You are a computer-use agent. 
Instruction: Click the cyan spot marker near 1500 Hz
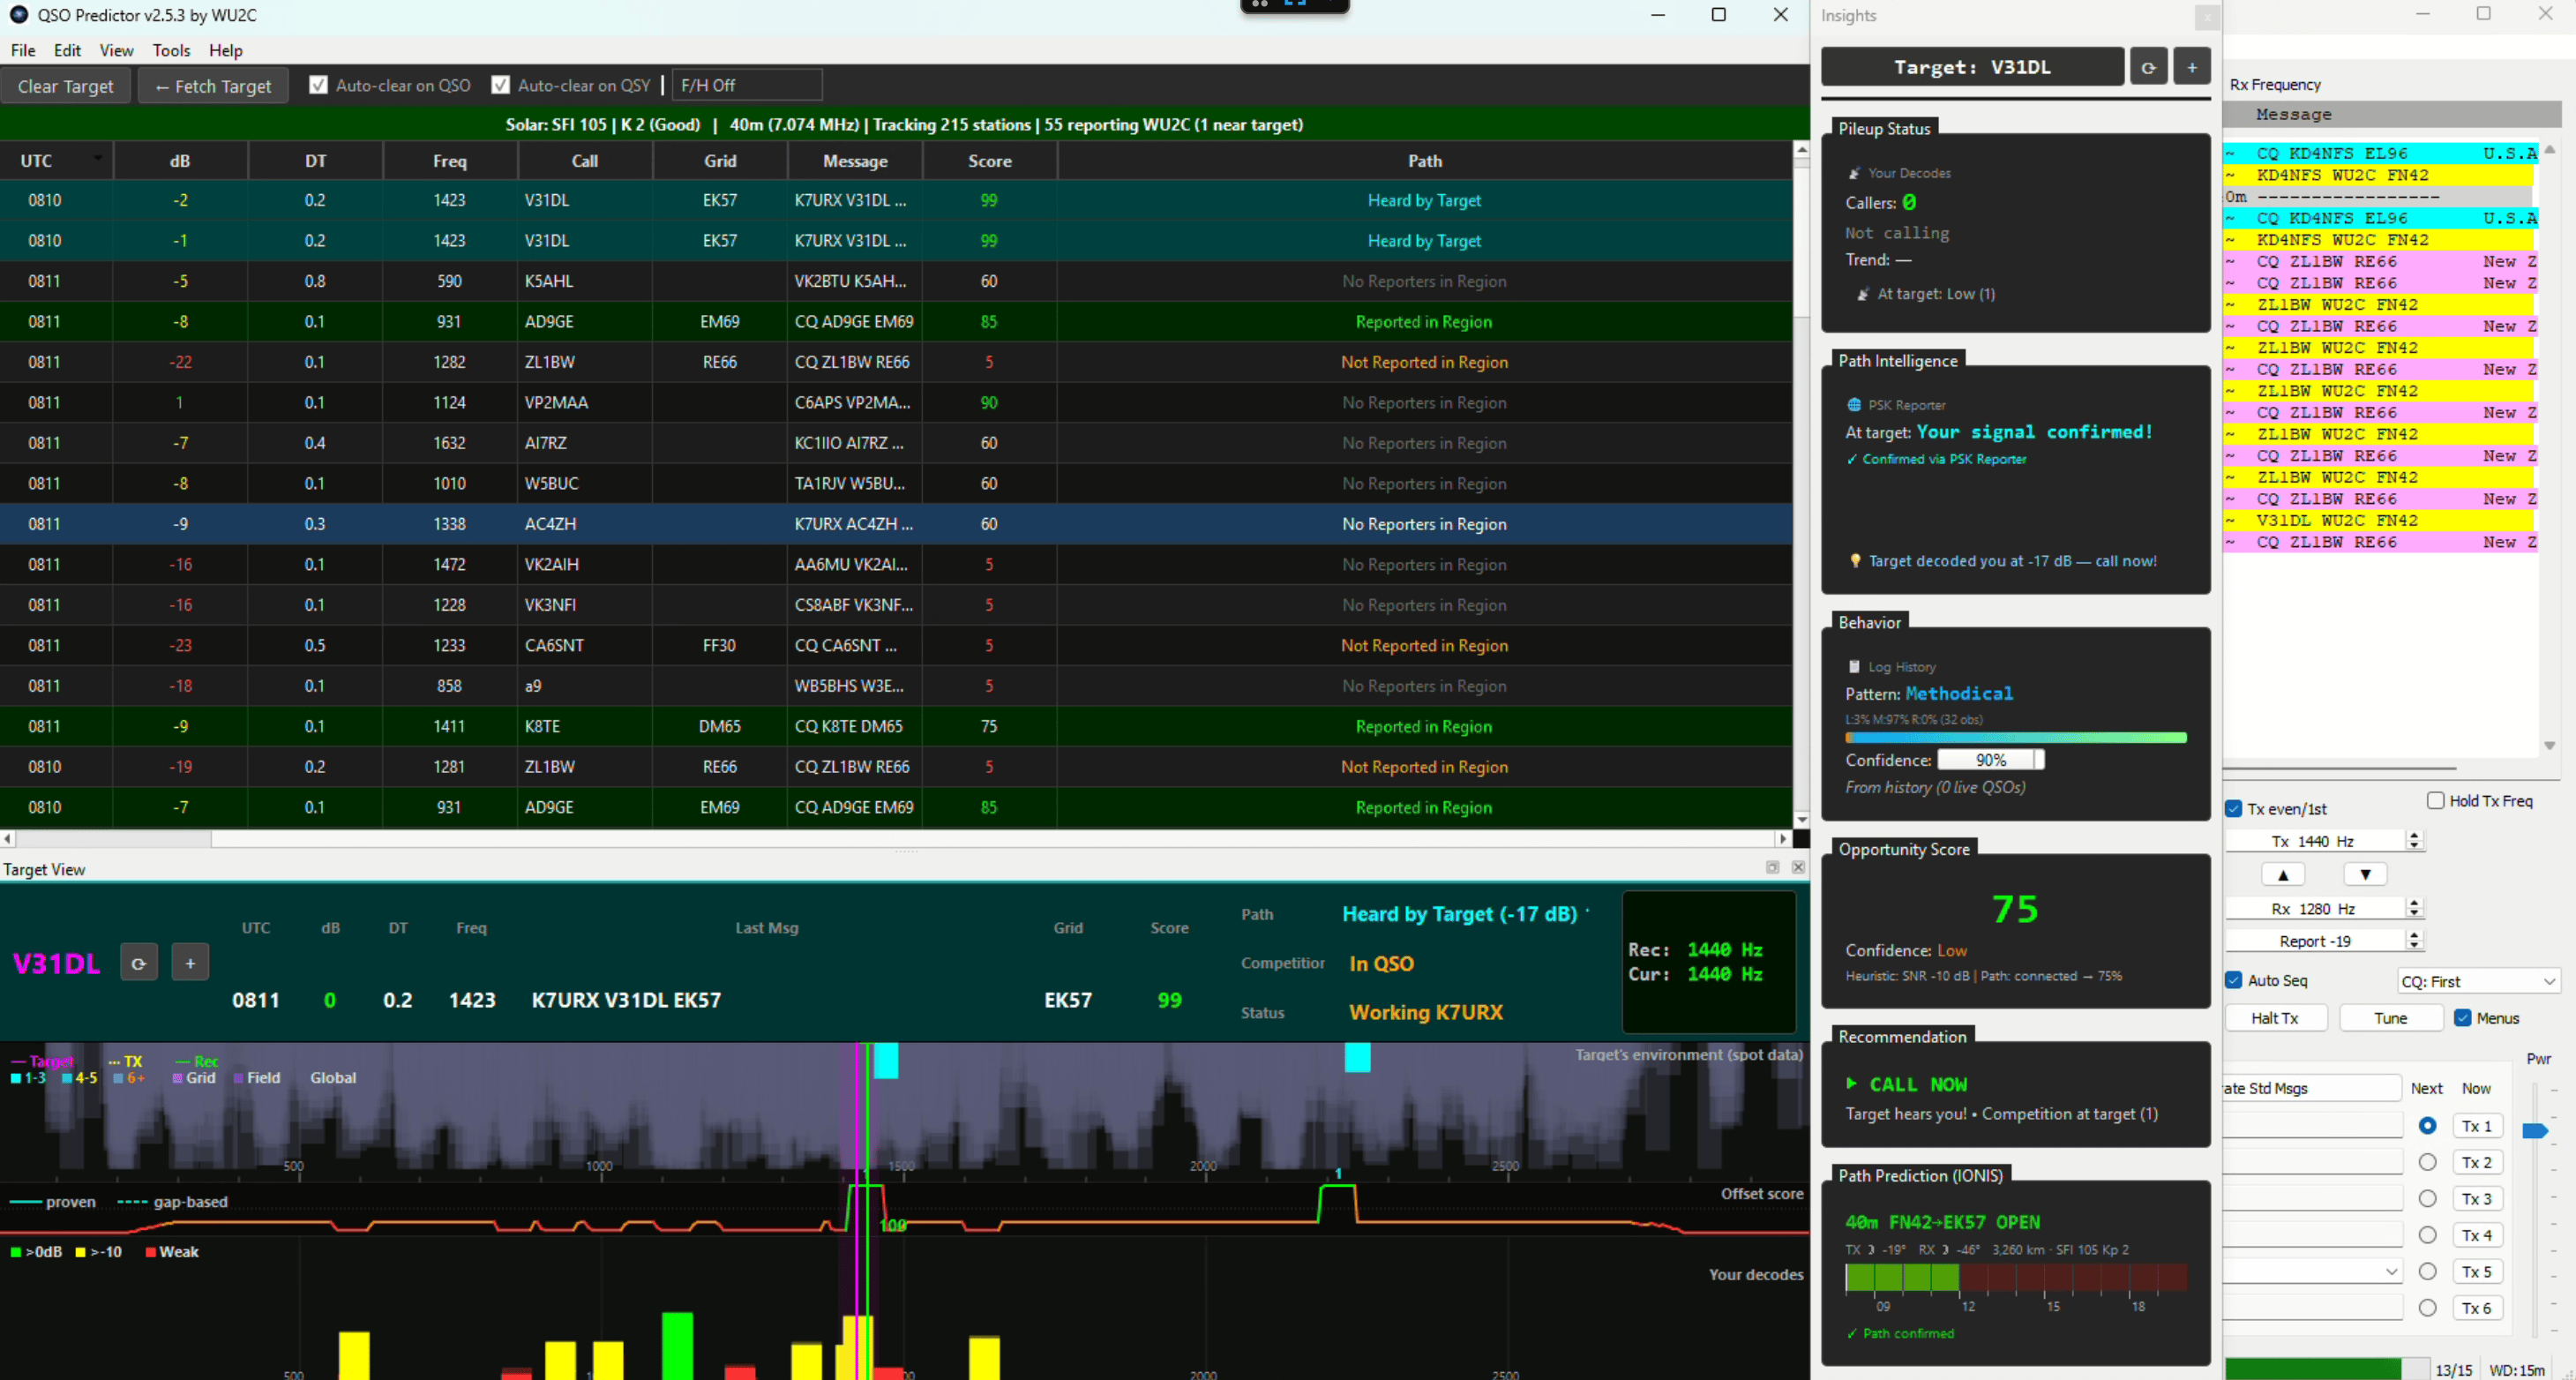[x=886, y=1060]
